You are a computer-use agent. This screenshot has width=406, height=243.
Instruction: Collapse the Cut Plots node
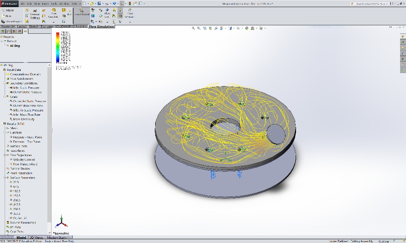point(4,133)
